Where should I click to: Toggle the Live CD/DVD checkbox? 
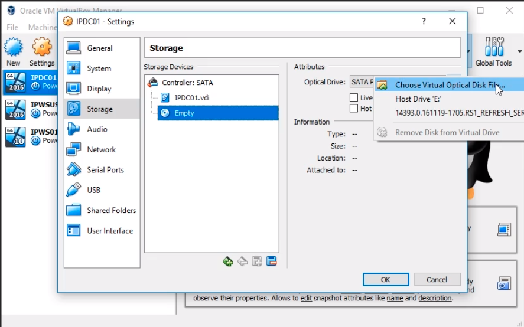click(x=354, y=98)
